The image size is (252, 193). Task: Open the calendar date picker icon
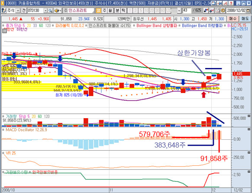(x=248, y=10)
